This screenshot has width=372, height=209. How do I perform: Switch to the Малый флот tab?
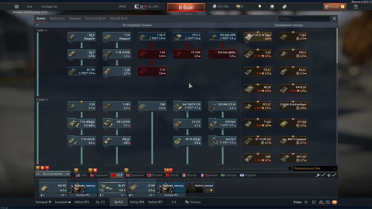tap(119, 19)
